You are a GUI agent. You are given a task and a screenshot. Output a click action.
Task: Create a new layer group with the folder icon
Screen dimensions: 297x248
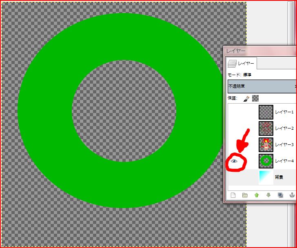(245, 195)
